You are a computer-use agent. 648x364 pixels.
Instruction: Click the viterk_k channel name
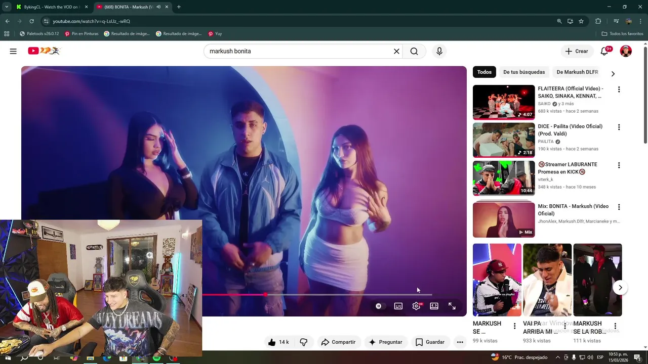(x=546, y=179)
